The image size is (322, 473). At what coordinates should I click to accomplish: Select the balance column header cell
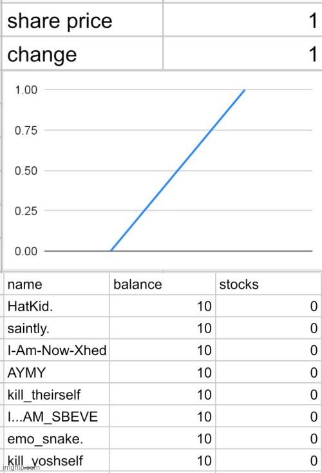coord(162,284)
